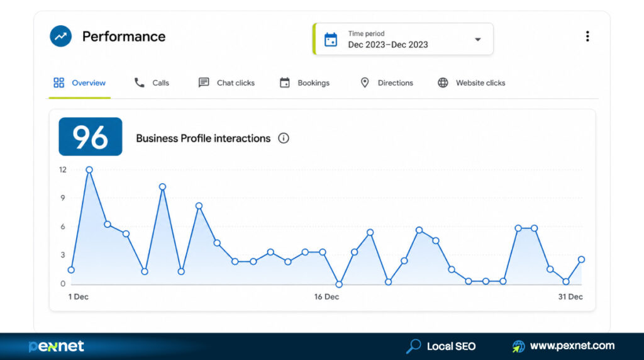Click the Bookings calendar icon
644x360 pixels.
285,82
